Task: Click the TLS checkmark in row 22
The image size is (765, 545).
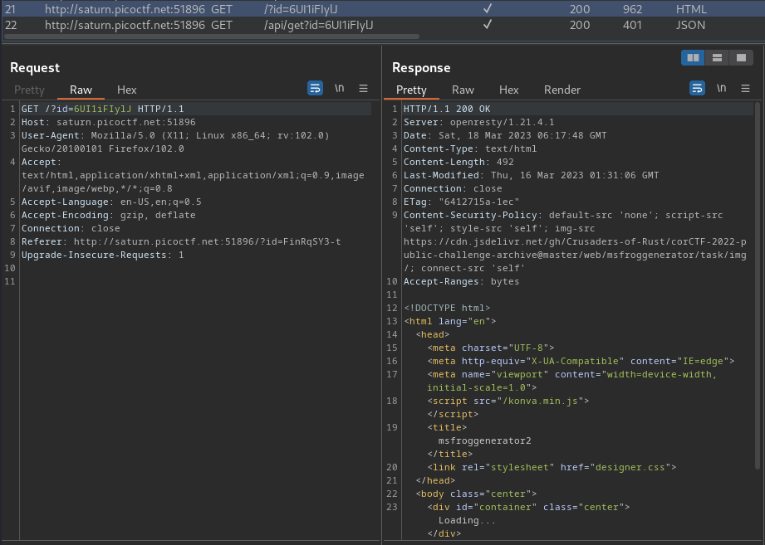Action: pos(488,24)
